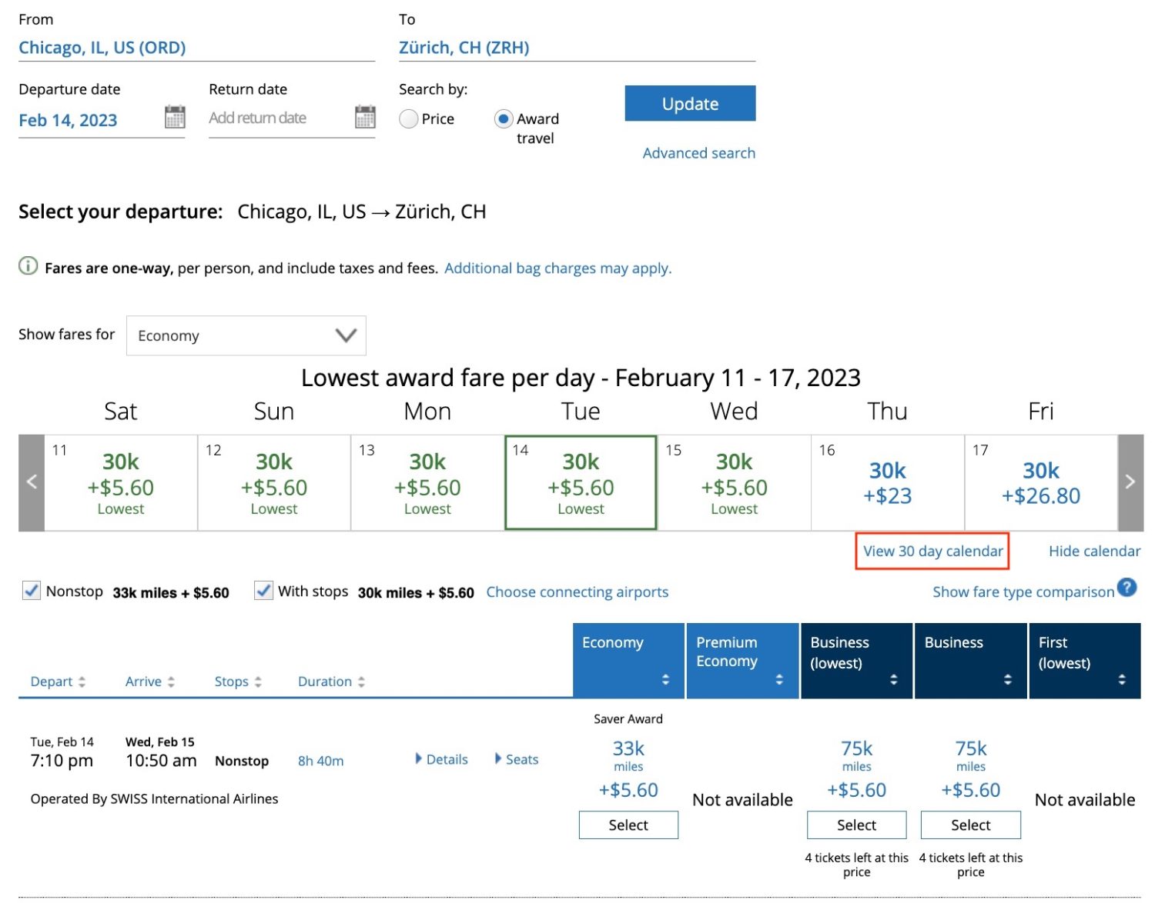The height and width of the screenshot is (903, 1155).
Task: Sort flights by Depart time
Action: click(58, 681)
